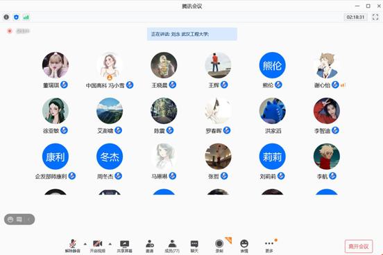Select 张哲's avatar
Screen dimensions: 383x255
click(218, 157)
